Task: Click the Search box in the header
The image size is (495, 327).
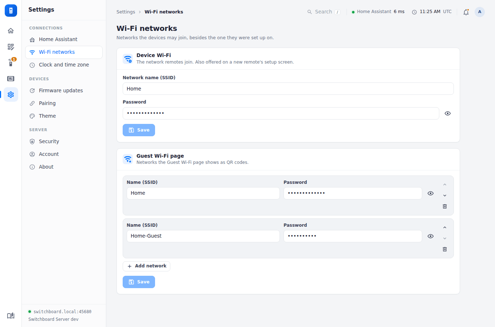Action: pos(324,12)
